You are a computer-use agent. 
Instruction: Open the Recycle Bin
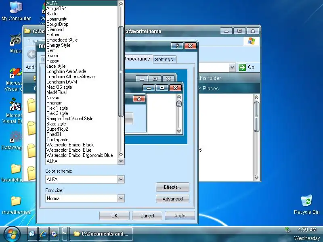pyautogui.click(x=306, y=204)
